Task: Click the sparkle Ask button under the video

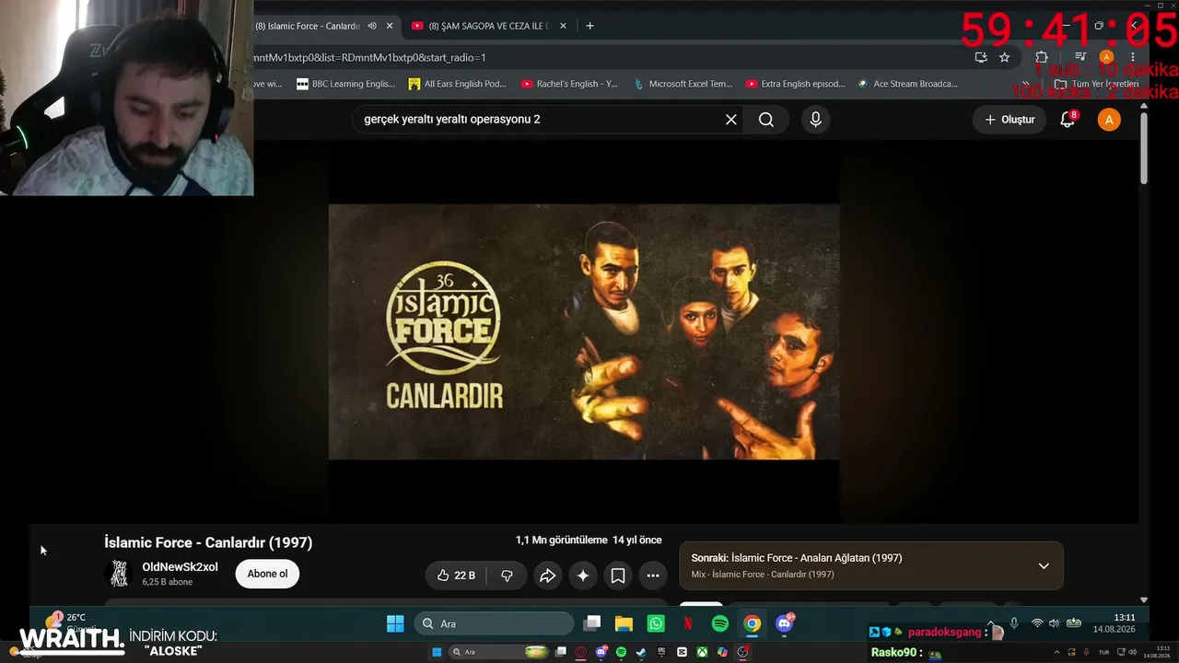Action: tap(583, 576)
